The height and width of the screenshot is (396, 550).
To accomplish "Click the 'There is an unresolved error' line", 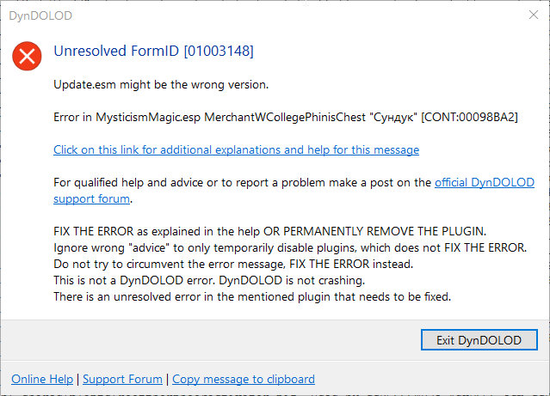I will pyautogui.click(x=252, y=297).
